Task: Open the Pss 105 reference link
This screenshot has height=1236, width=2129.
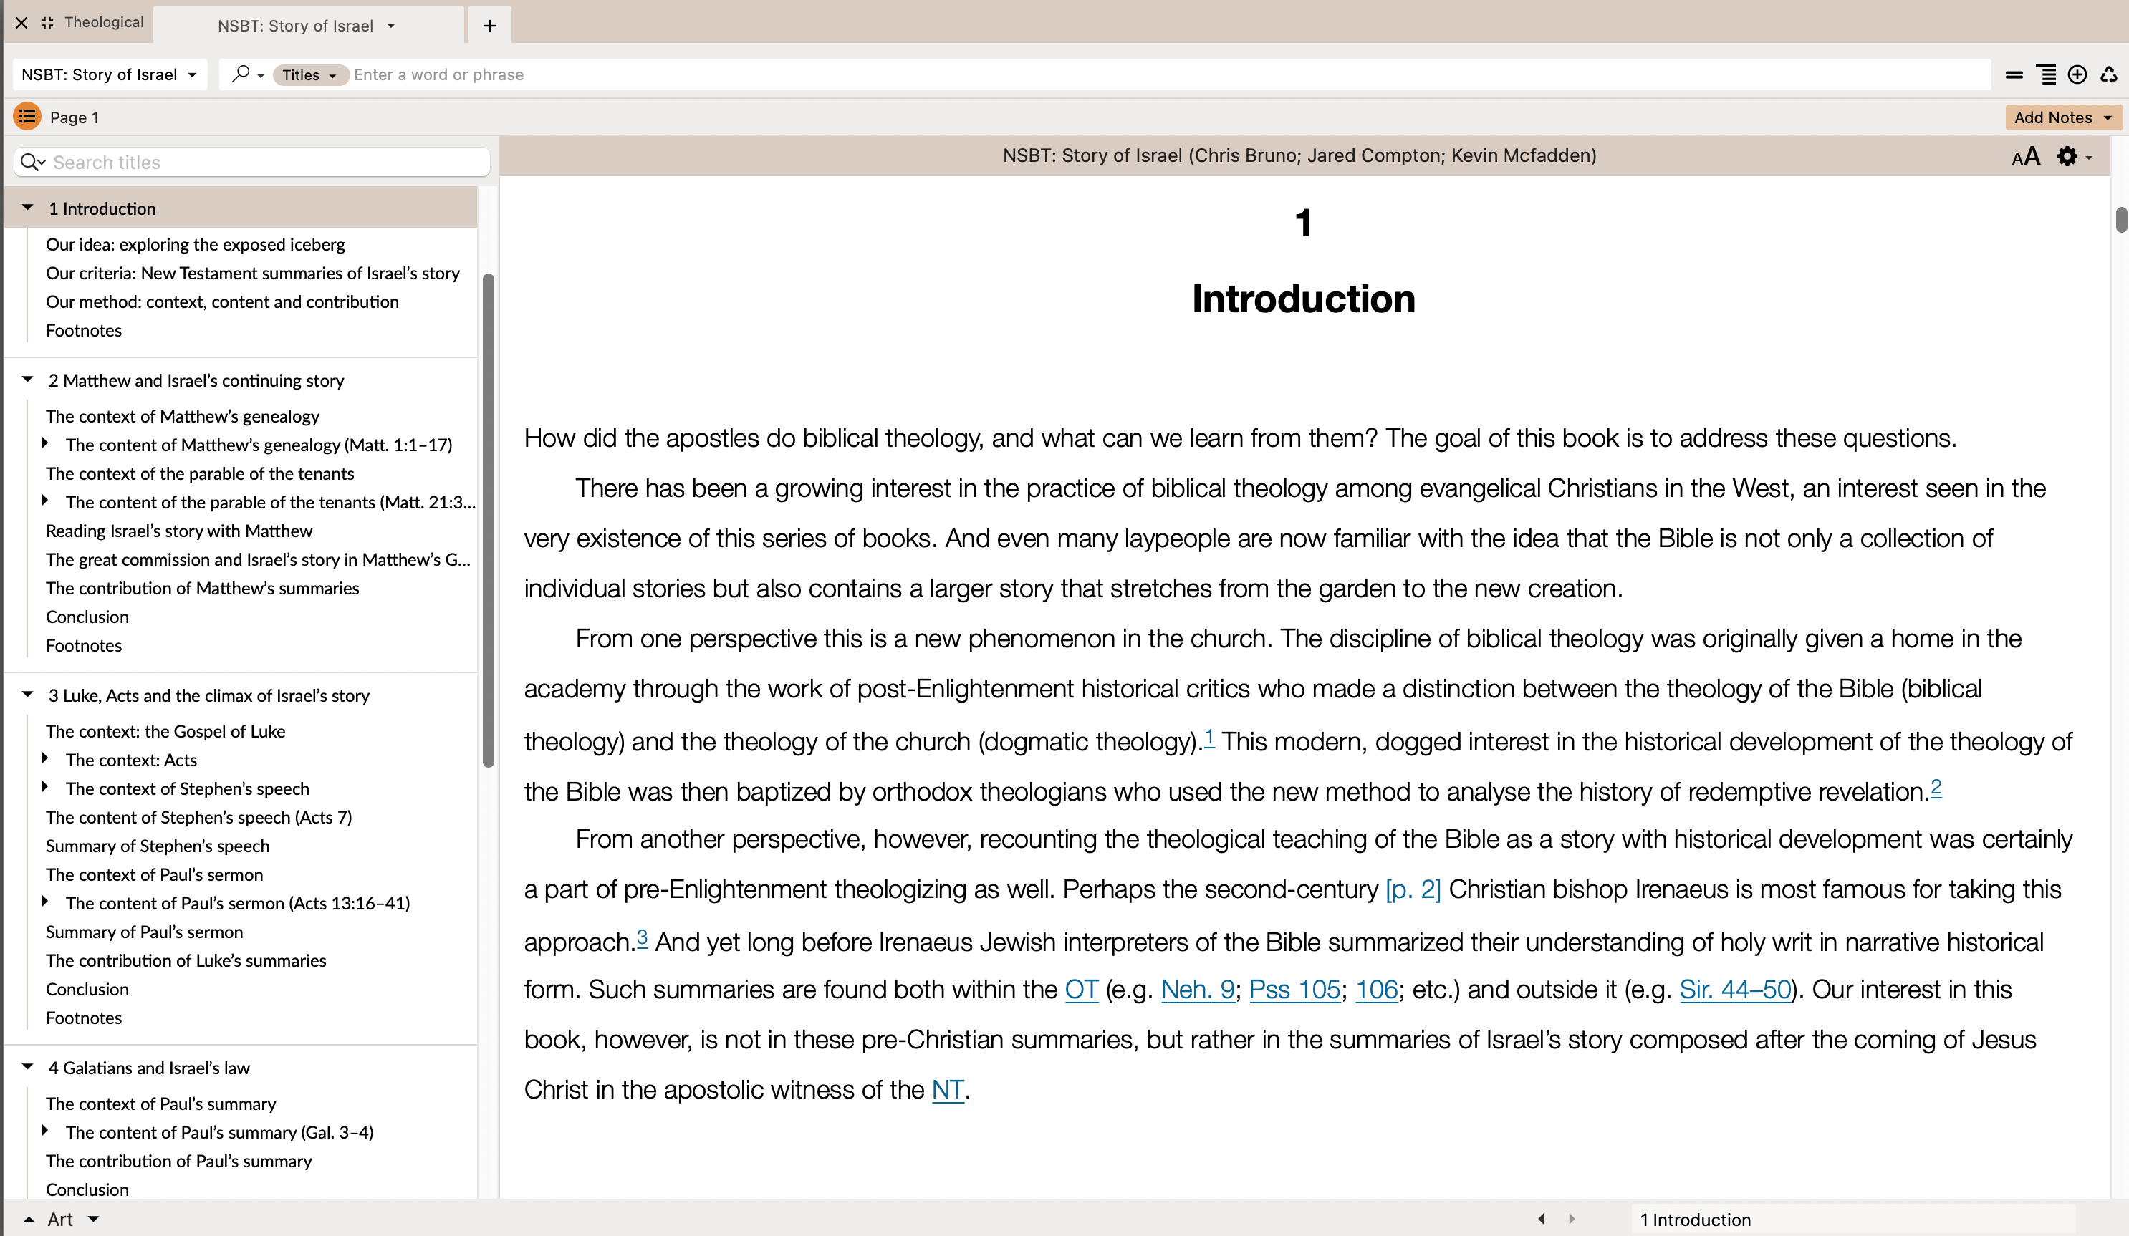Action: (1294, 990)
